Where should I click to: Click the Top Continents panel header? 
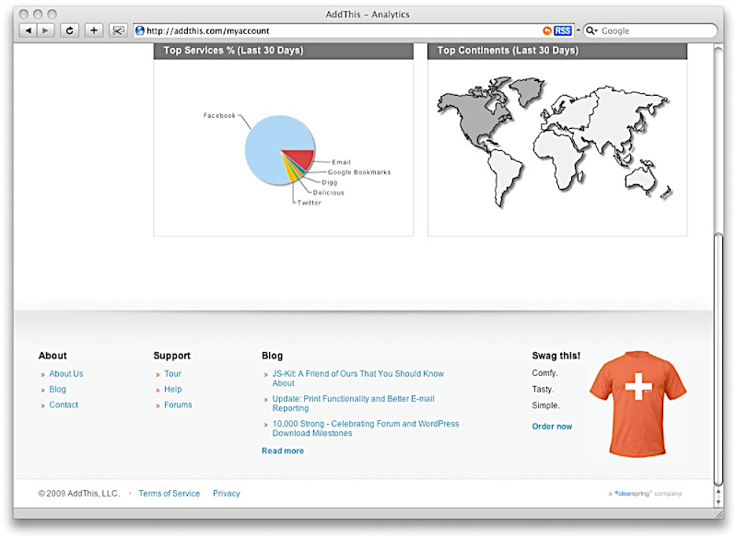pos(557,51)
